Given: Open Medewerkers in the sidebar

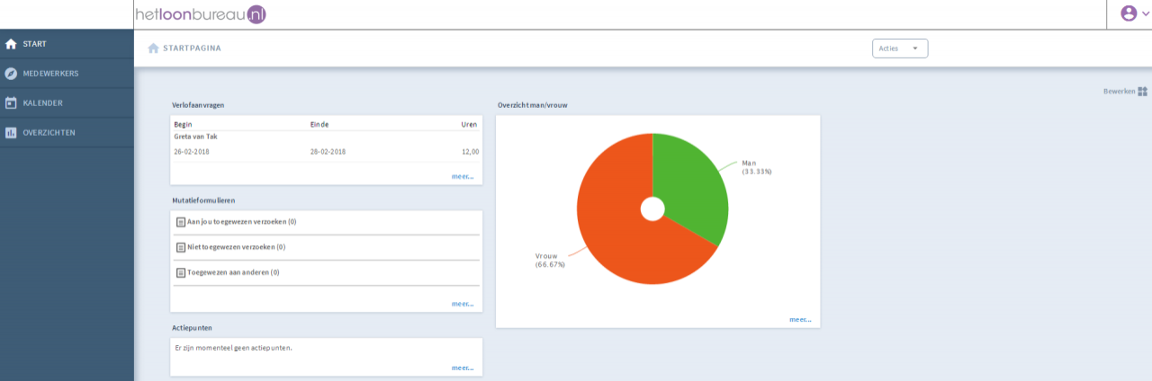Looking at the screenshot, I should (x=67, y=74).
